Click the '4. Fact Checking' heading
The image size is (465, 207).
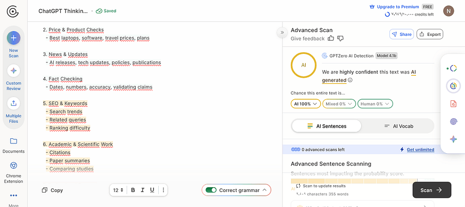point(62,79)
